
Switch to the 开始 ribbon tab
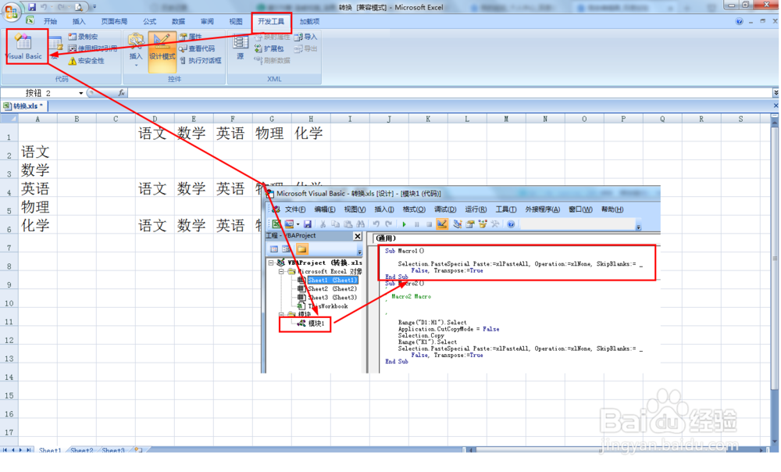coord(50,21)
